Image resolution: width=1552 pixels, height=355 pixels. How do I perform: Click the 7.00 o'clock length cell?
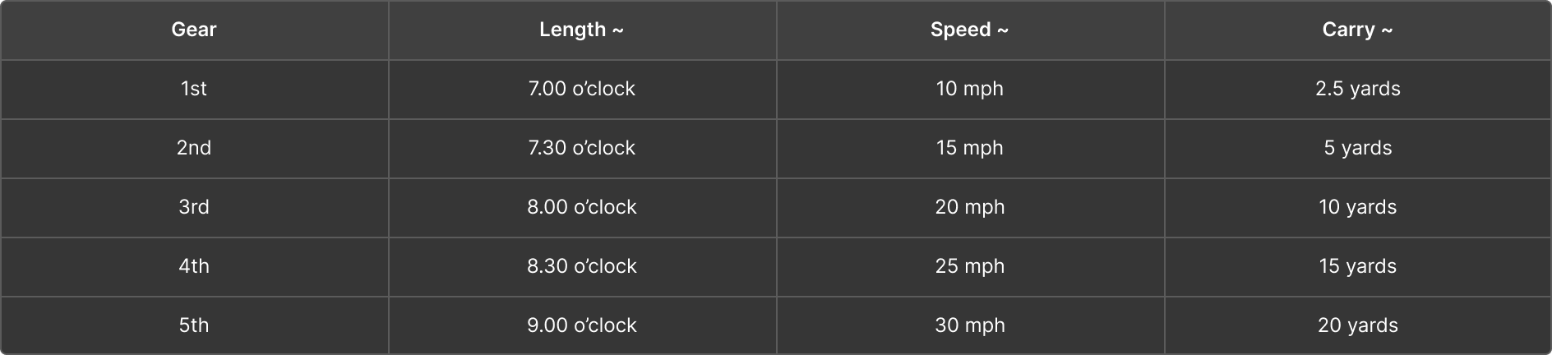pyautogui.click(x=582, y=89)
